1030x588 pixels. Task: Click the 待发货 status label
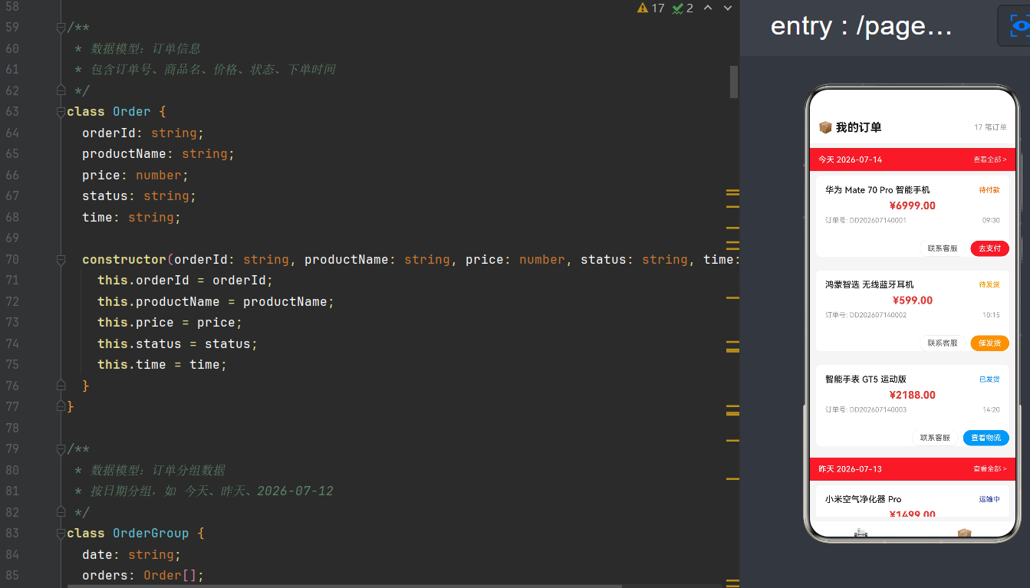[x=989, y=284]
